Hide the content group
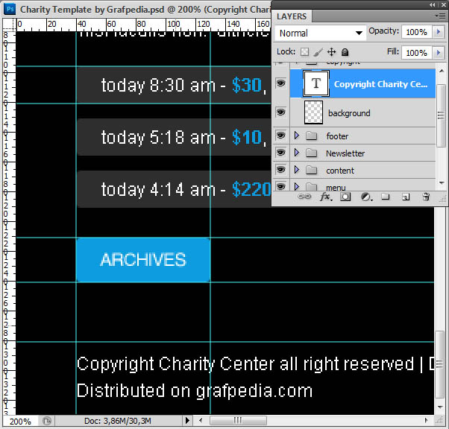The image size is (449, 429). coord(280,170)
